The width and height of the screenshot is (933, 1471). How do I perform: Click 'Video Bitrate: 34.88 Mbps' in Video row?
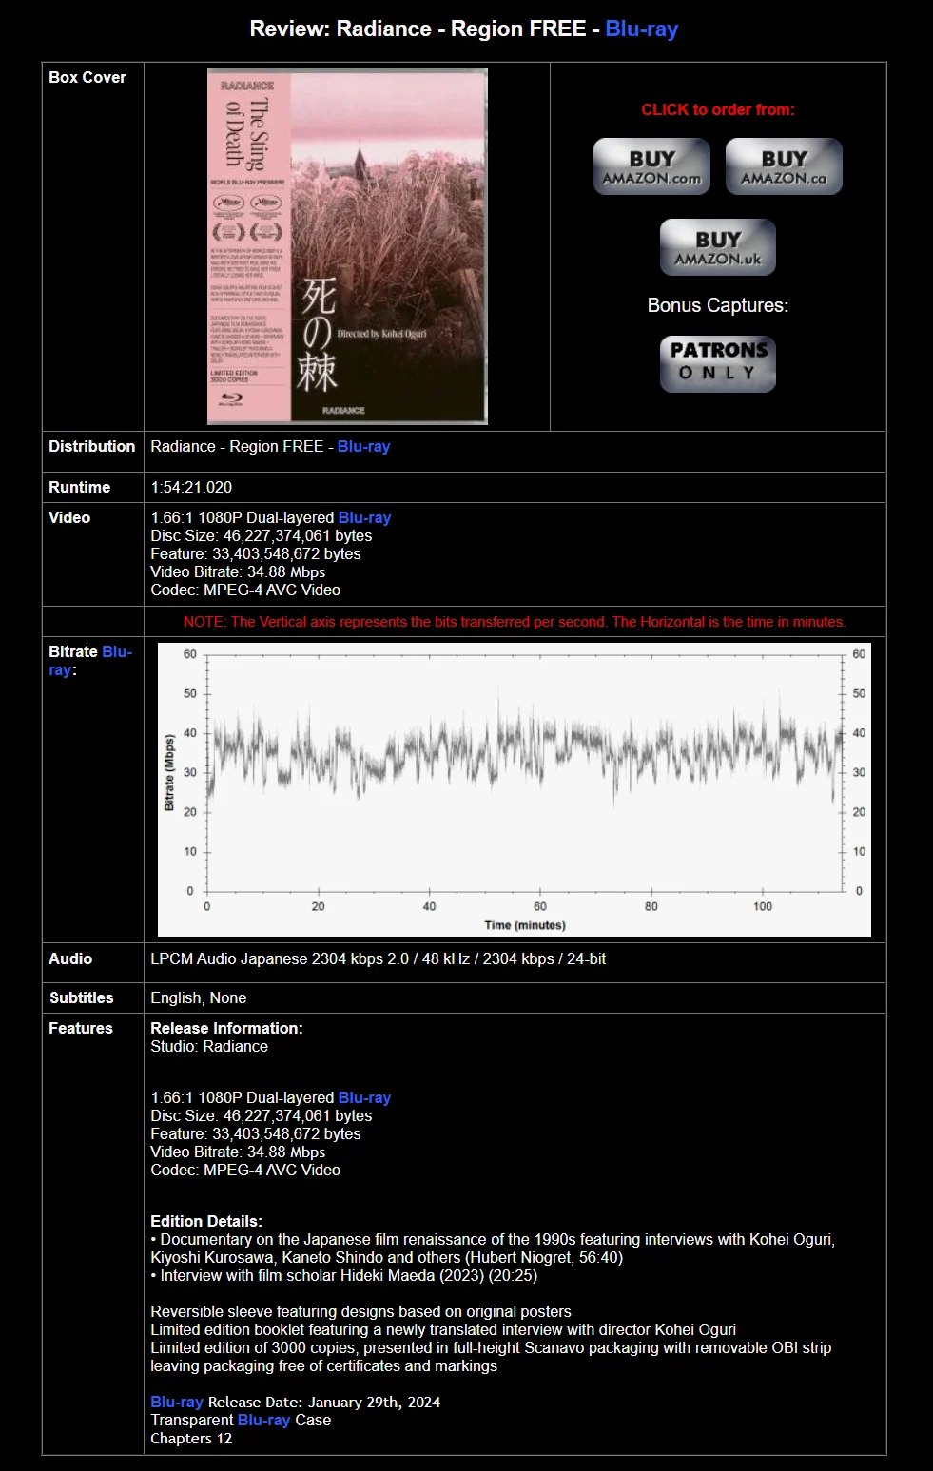pos(238,571)
